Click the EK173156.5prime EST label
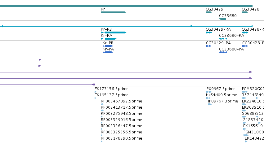This screenshot has width=264, height=143. (x=111, y=89)
